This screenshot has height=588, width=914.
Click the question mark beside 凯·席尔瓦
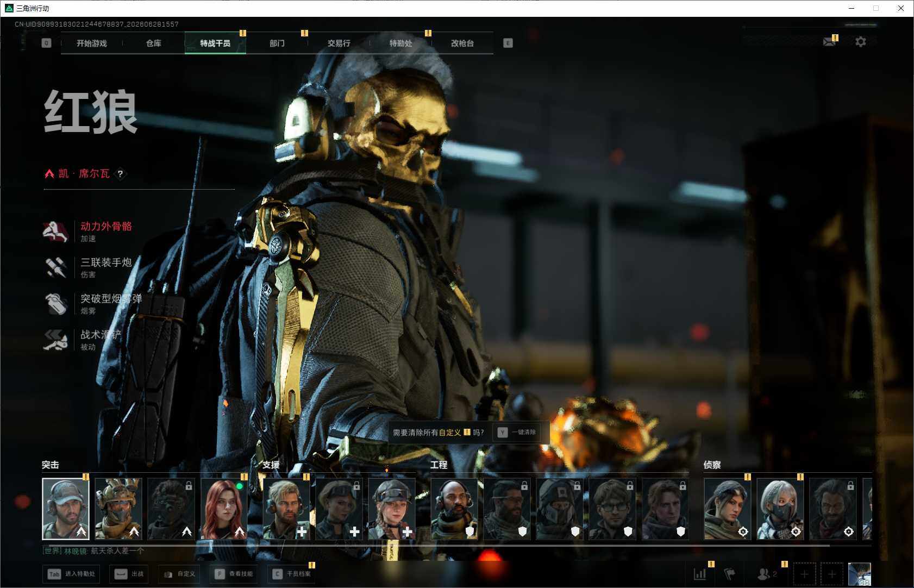click(120, 174)
